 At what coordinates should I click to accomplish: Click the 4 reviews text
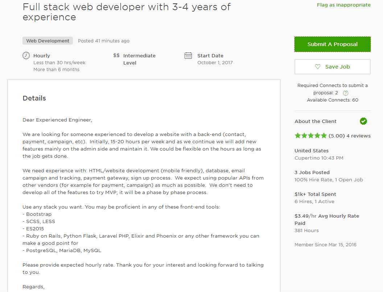pos(358,136)
